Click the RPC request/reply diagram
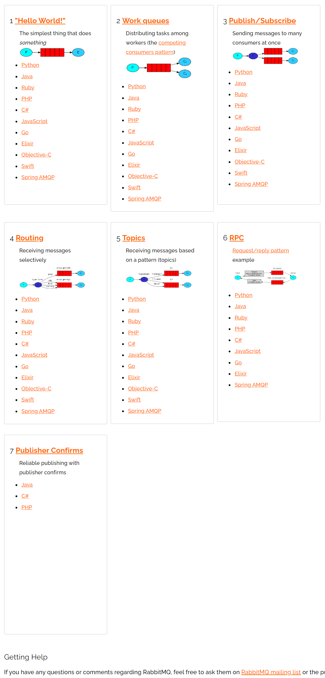Viewport: 325px width, 678px height. click(265, 276)
